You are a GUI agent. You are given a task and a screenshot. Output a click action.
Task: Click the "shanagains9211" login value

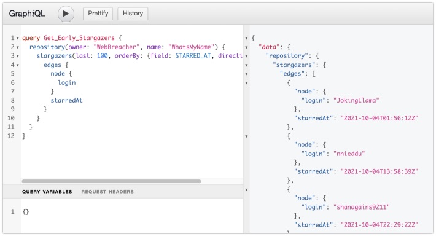(362, 207)
